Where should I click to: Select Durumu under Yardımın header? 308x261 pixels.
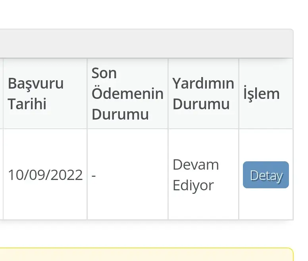[x=201, y=104]
